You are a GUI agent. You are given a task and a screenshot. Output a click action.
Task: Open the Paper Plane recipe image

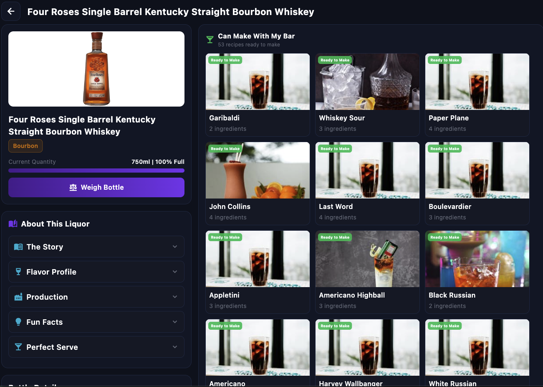[x=477, y=82]
